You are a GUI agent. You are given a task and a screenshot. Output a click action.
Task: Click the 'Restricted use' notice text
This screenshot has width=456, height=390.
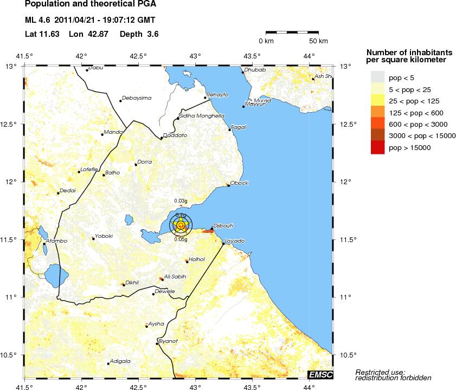[380, 374]
